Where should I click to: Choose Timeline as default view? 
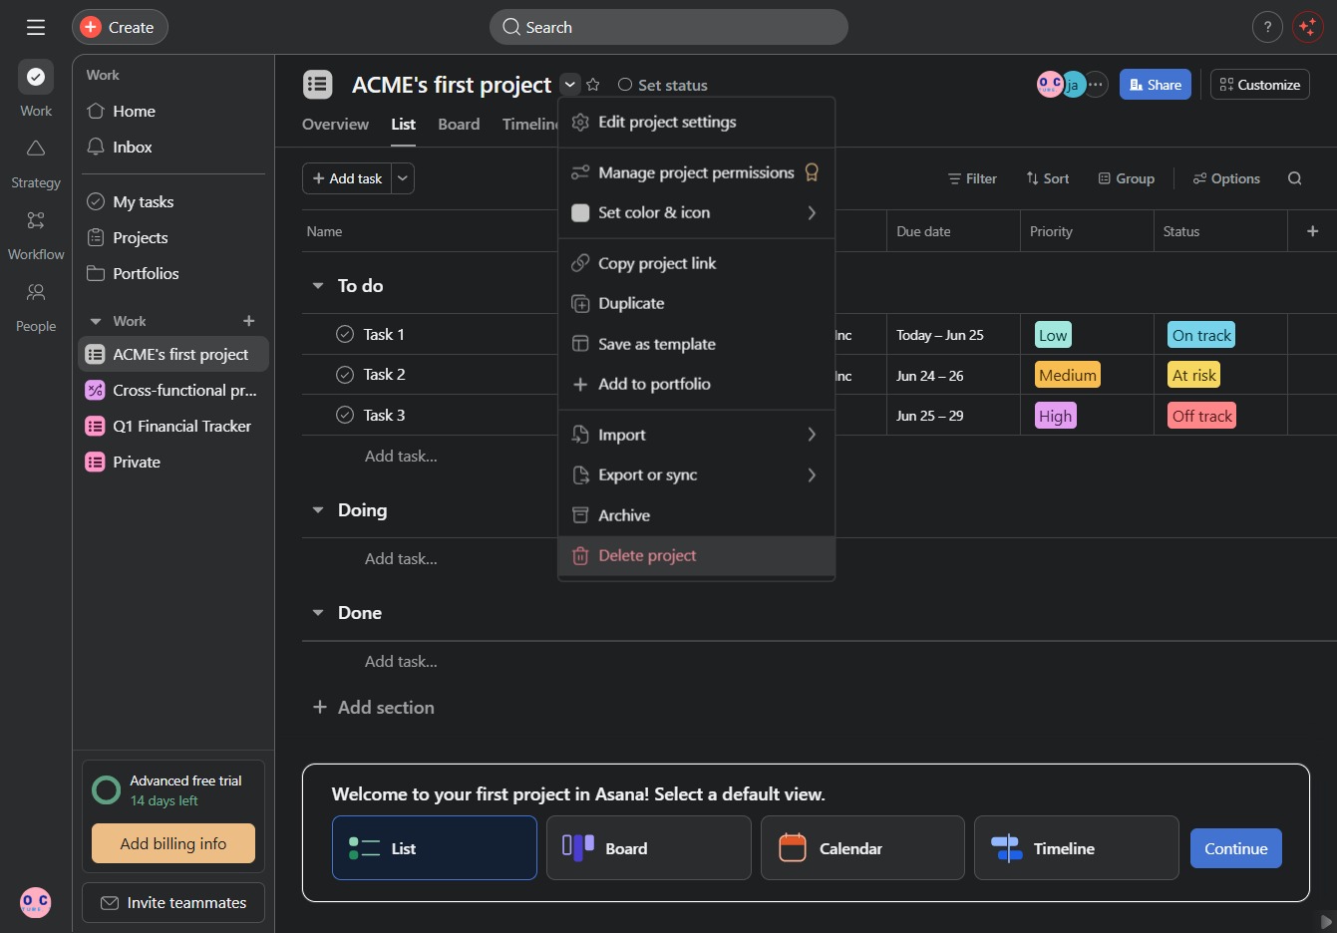pos(1077,848)
